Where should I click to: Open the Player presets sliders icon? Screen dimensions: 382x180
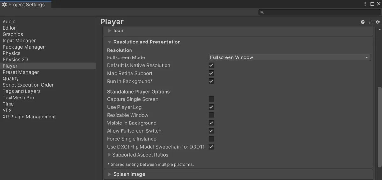coord(370,22)
